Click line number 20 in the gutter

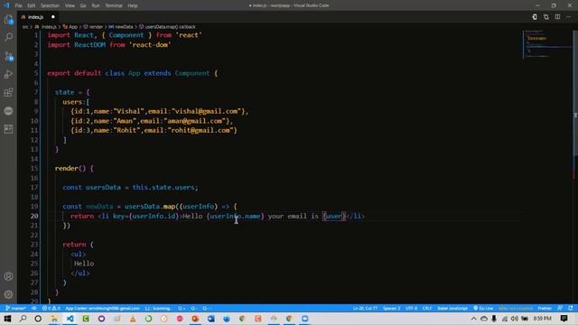(x=34, y=216)
